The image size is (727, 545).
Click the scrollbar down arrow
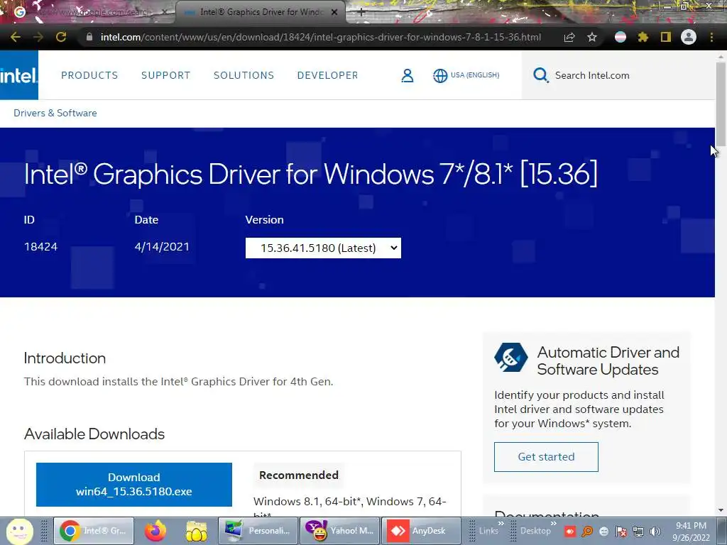pos(721,510)
